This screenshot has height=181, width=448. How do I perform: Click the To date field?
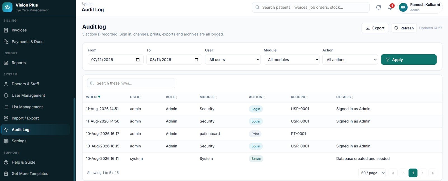[174, 60]
